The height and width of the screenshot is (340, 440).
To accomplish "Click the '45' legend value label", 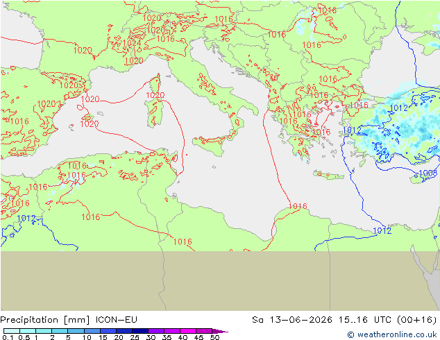I will (x=198, y=337).
